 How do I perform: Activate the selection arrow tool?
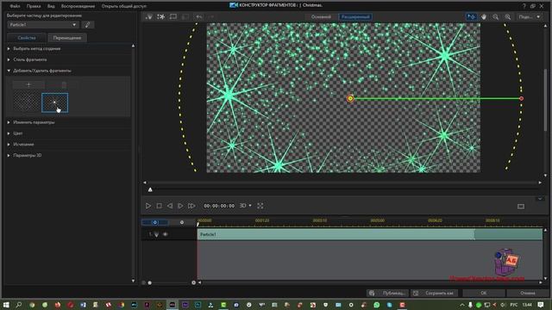click(471, 16)
